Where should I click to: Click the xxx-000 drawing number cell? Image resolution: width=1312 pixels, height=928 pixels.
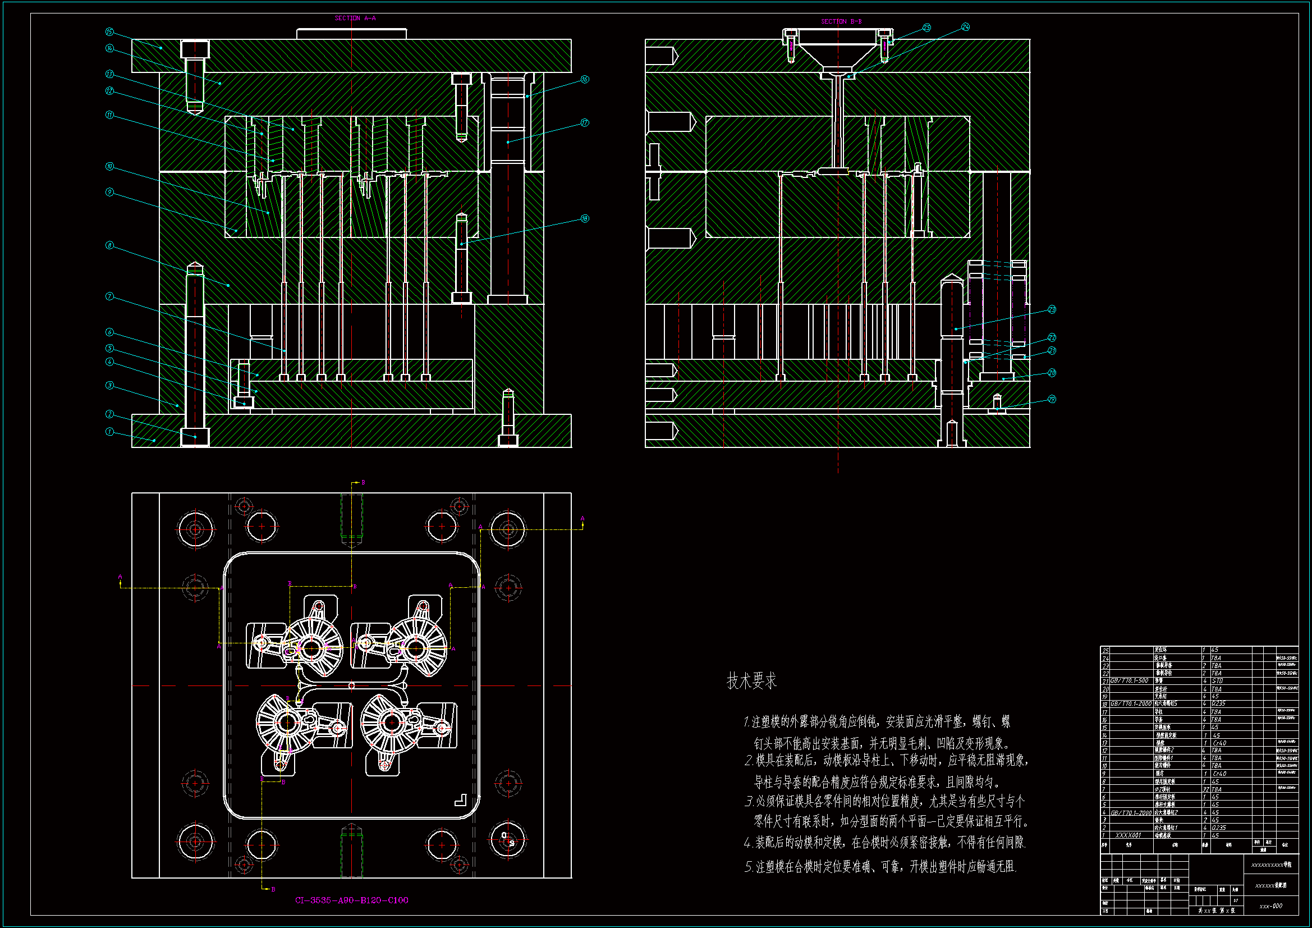pyautogui.click(x=1271, y=906)
